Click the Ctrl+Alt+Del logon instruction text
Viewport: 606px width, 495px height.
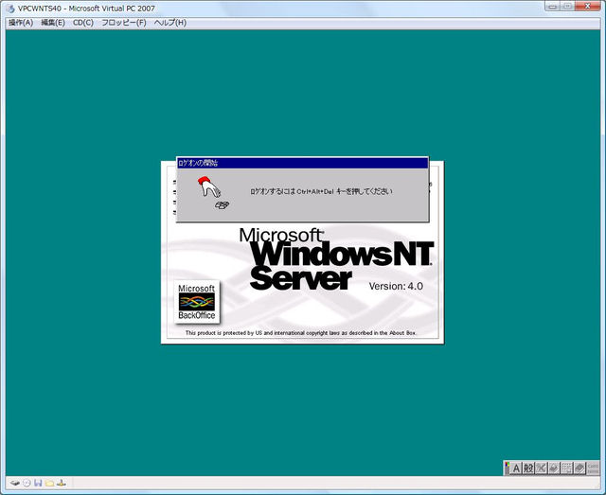tap(321, 191)
